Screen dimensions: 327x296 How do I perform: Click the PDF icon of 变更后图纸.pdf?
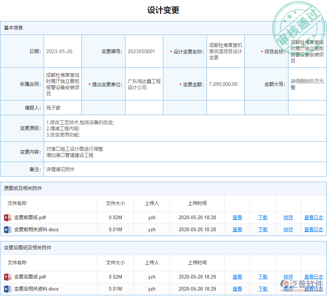7,277
